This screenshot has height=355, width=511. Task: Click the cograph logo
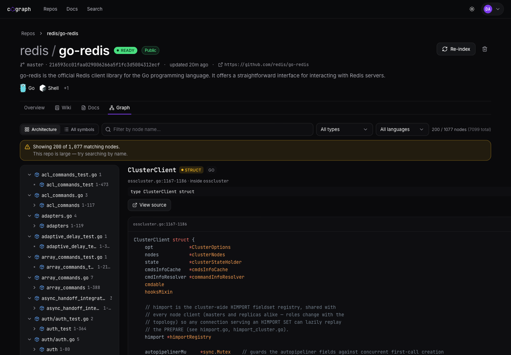pos(19,9)
